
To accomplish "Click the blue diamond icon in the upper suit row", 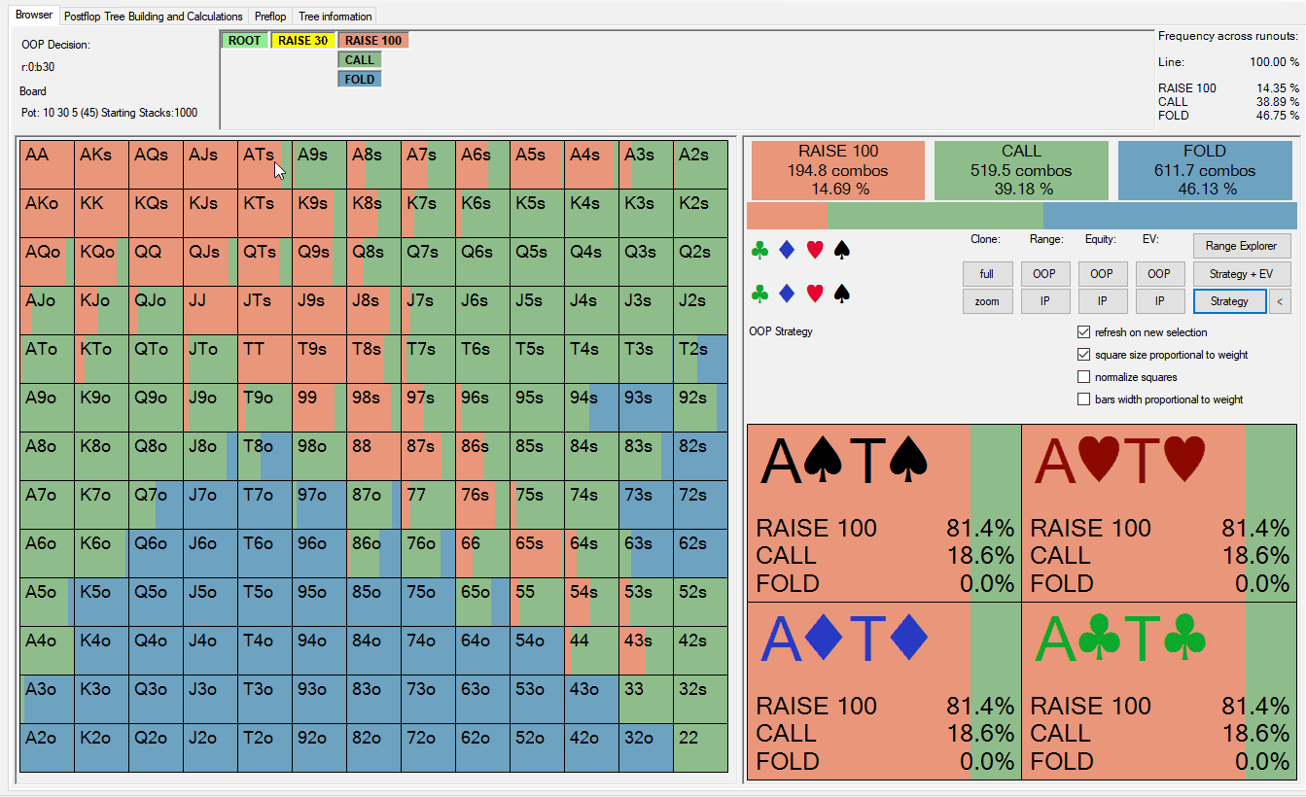I will (x=788, y=251).
